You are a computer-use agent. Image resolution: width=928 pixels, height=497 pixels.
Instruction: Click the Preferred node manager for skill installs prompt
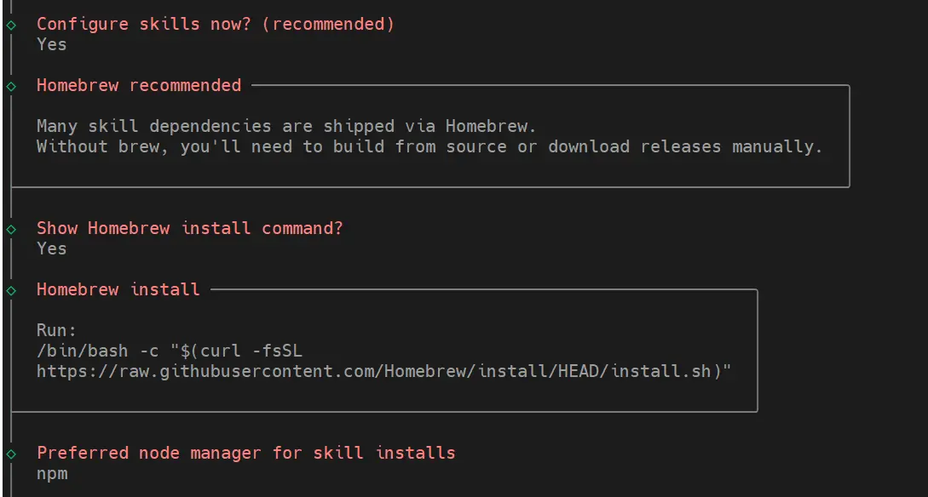245,454
